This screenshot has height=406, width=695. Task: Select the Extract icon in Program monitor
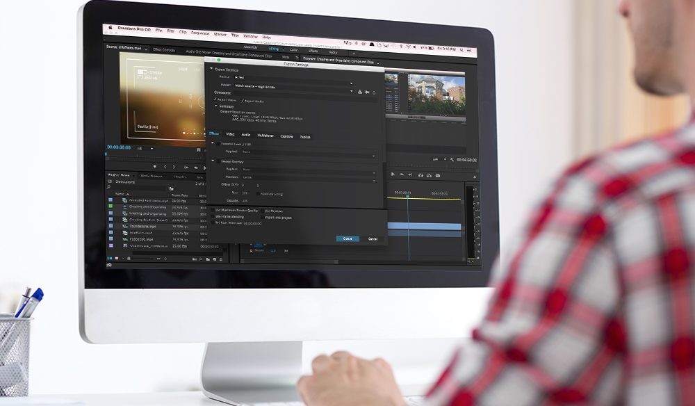[429, 174]
